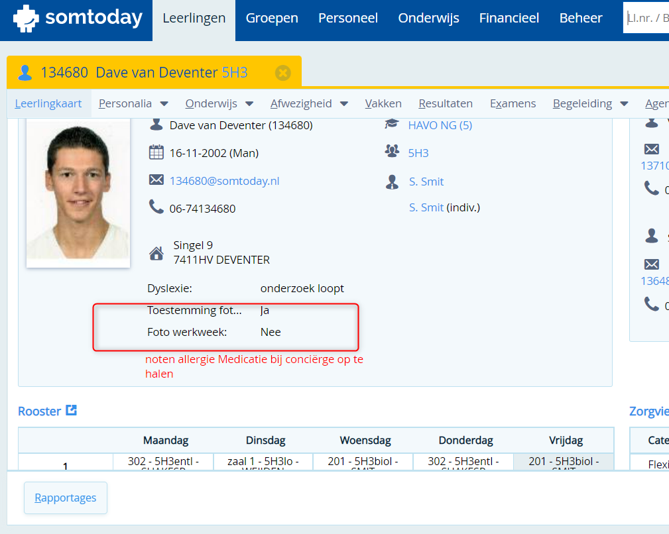
Task: Click the phone icon beside 06-74134680
Action: [156, 207]
